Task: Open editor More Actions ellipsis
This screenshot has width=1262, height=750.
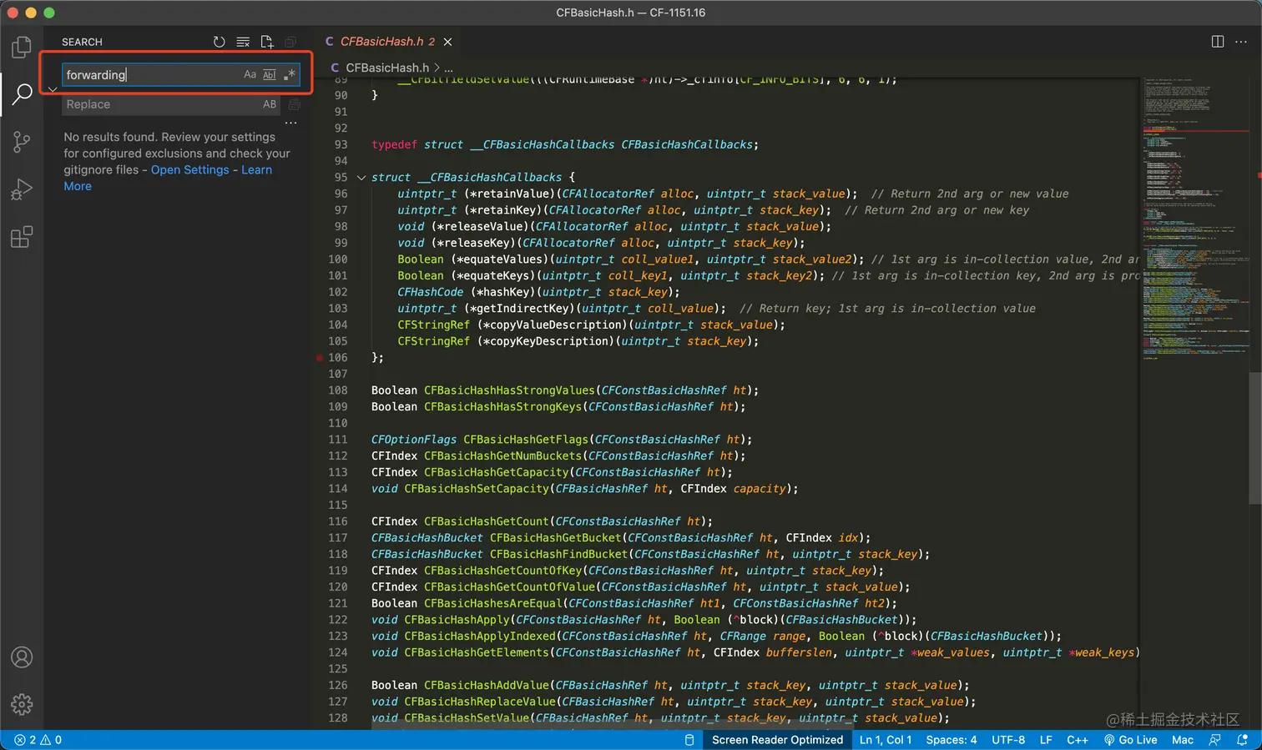Action: (x=1241, y=42)
